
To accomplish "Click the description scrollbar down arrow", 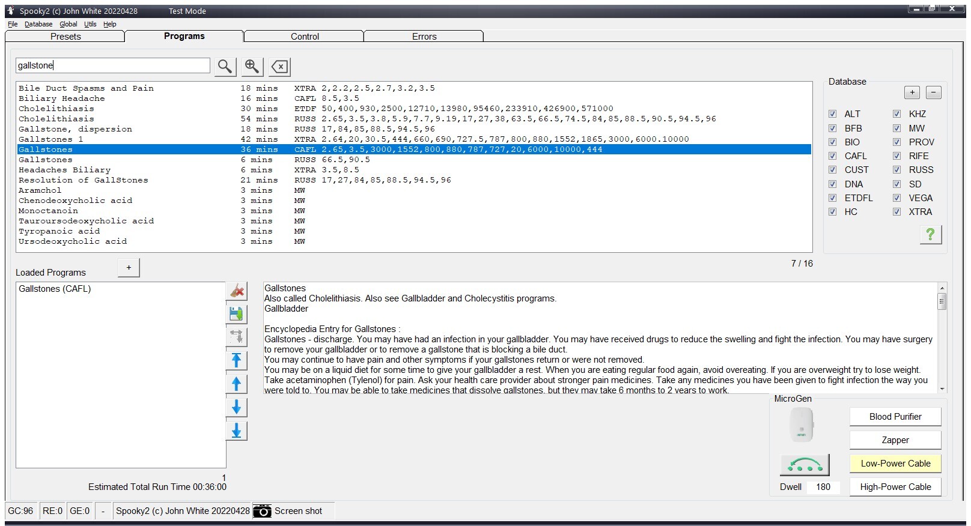I will click(x=942, y=389).
